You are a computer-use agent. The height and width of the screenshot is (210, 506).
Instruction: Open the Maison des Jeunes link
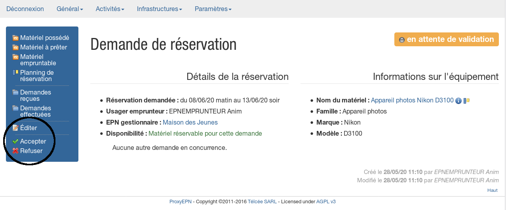tap(190, 123)
